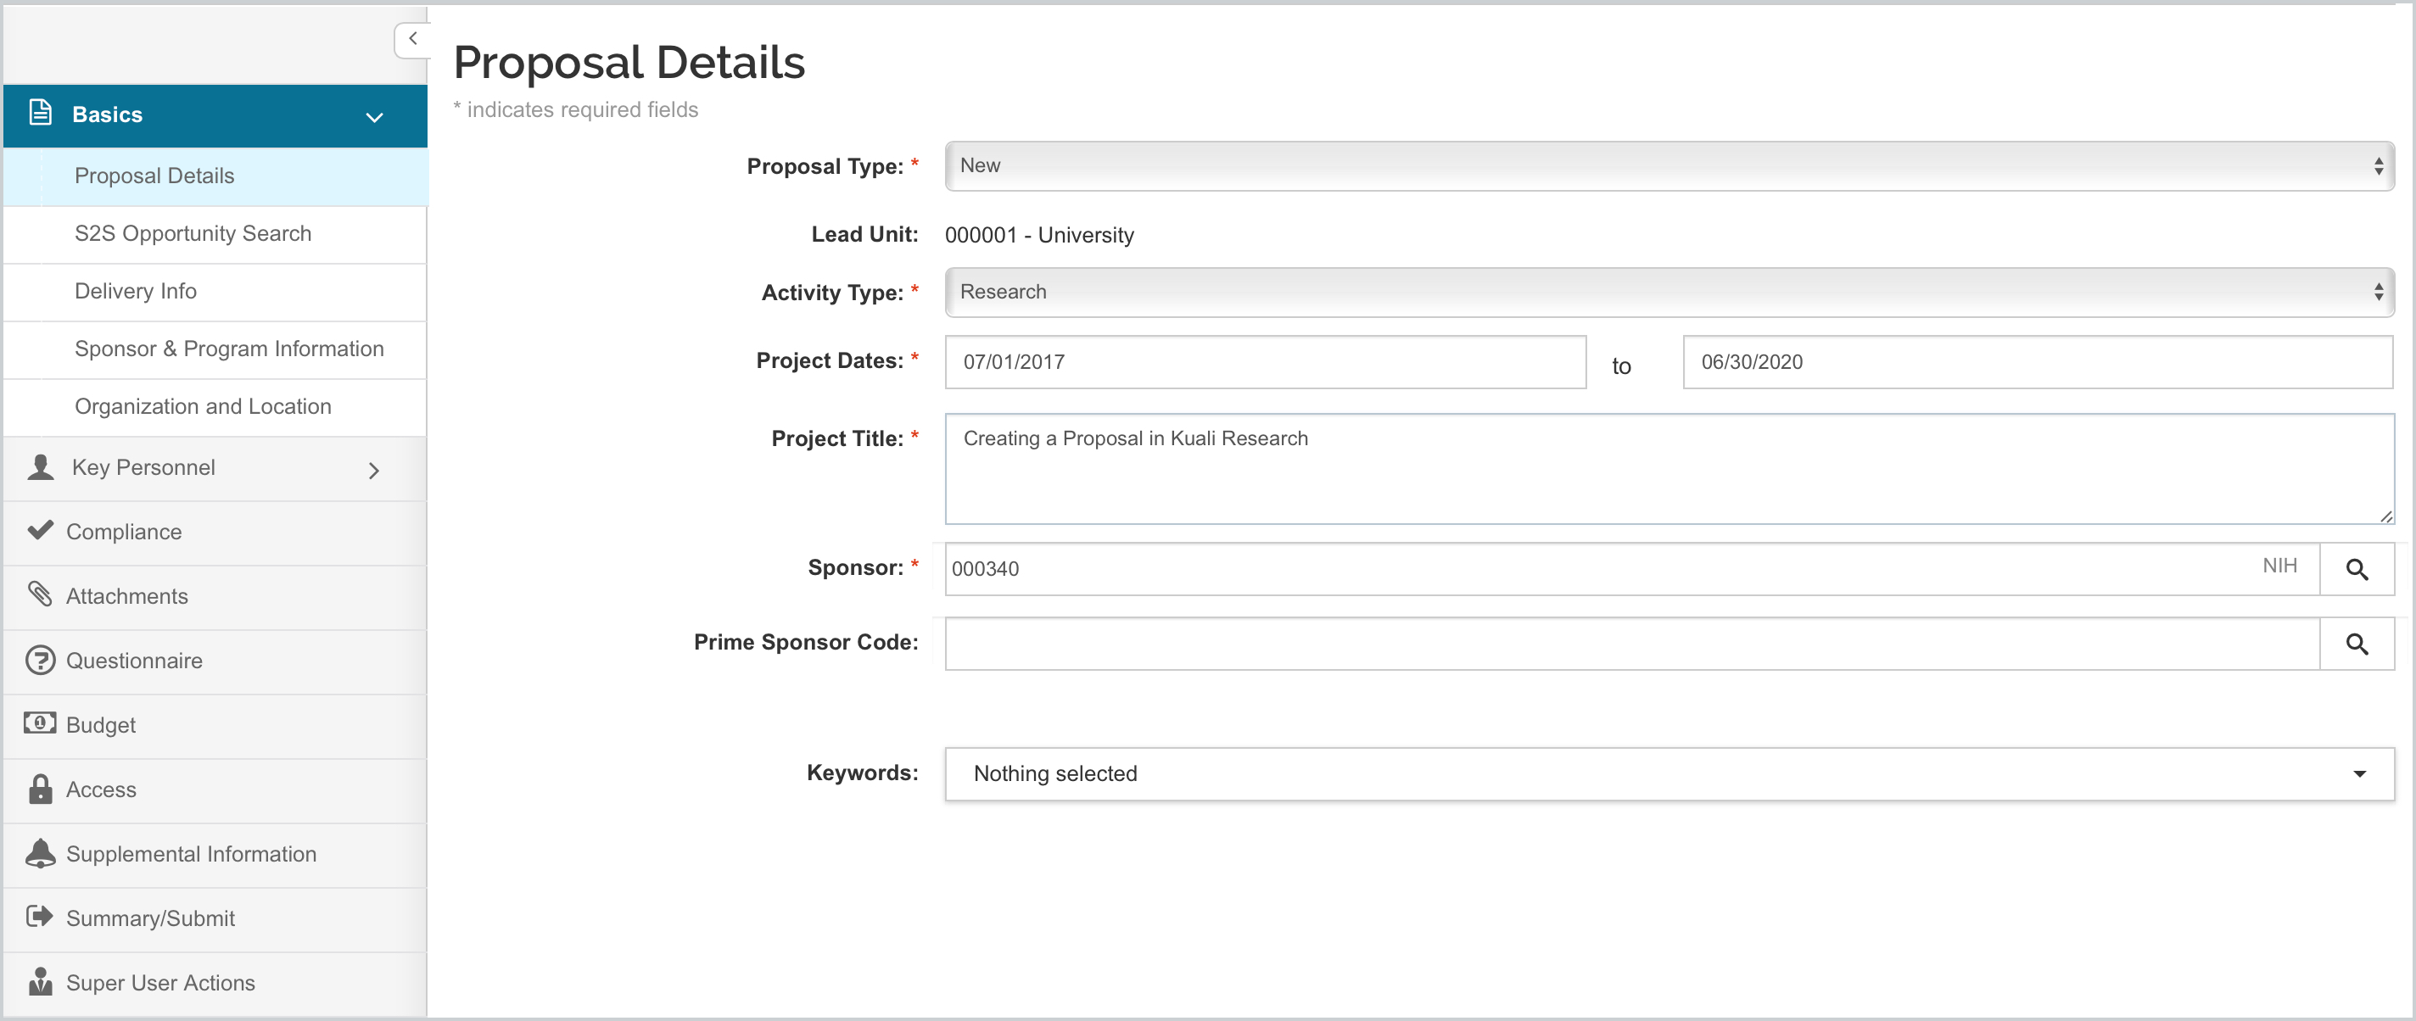Click the Budget money icon

point(41,723)
